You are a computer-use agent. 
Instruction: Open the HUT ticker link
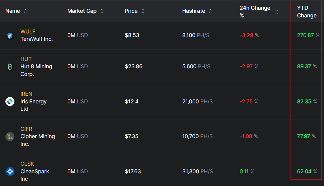(x=26, y=59)
